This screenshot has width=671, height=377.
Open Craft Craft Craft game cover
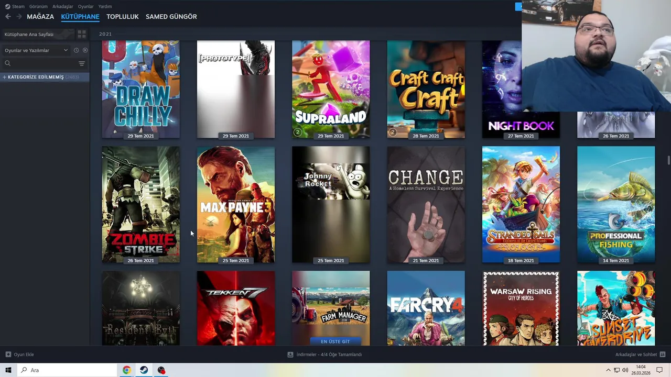(x=426, y=89)
